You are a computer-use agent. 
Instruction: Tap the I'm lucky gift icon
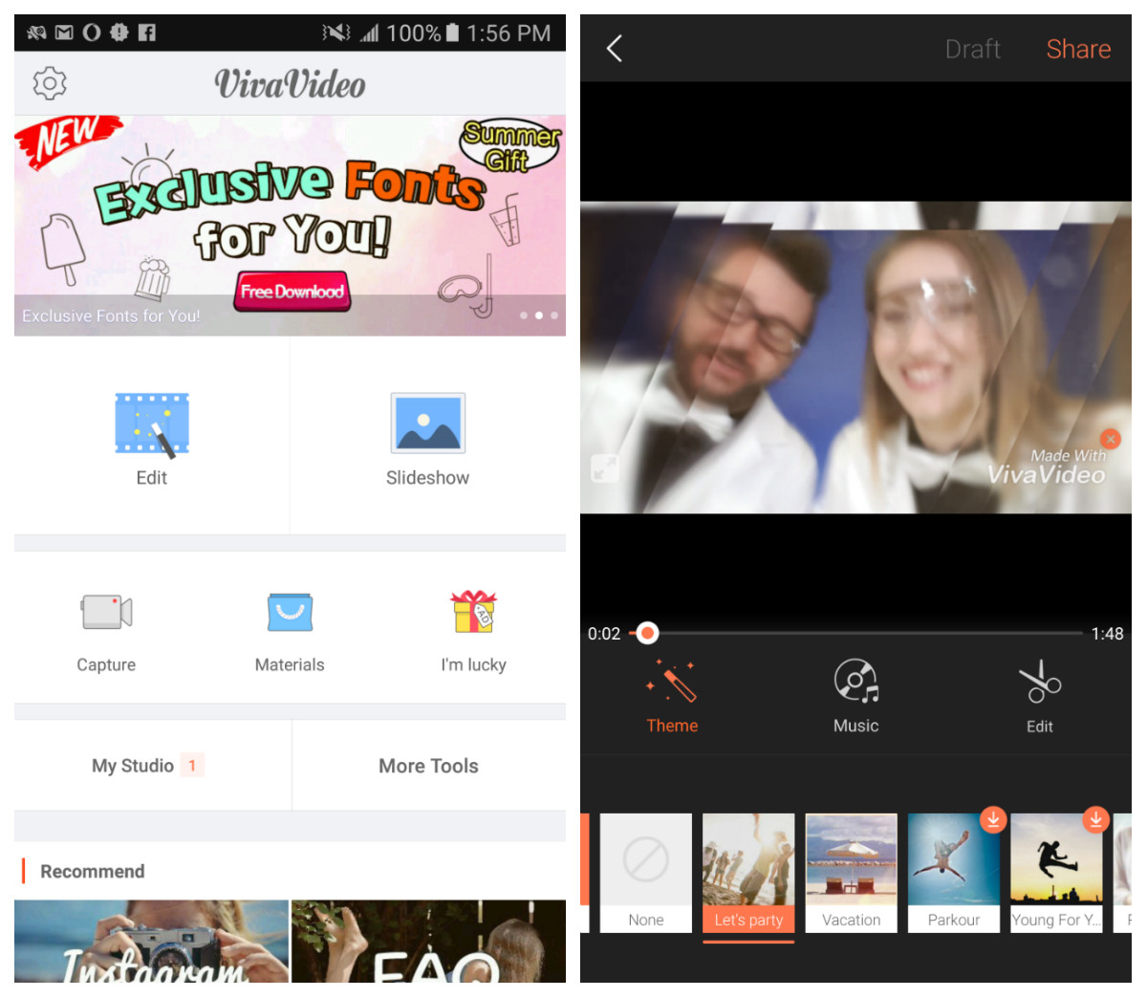473,612
